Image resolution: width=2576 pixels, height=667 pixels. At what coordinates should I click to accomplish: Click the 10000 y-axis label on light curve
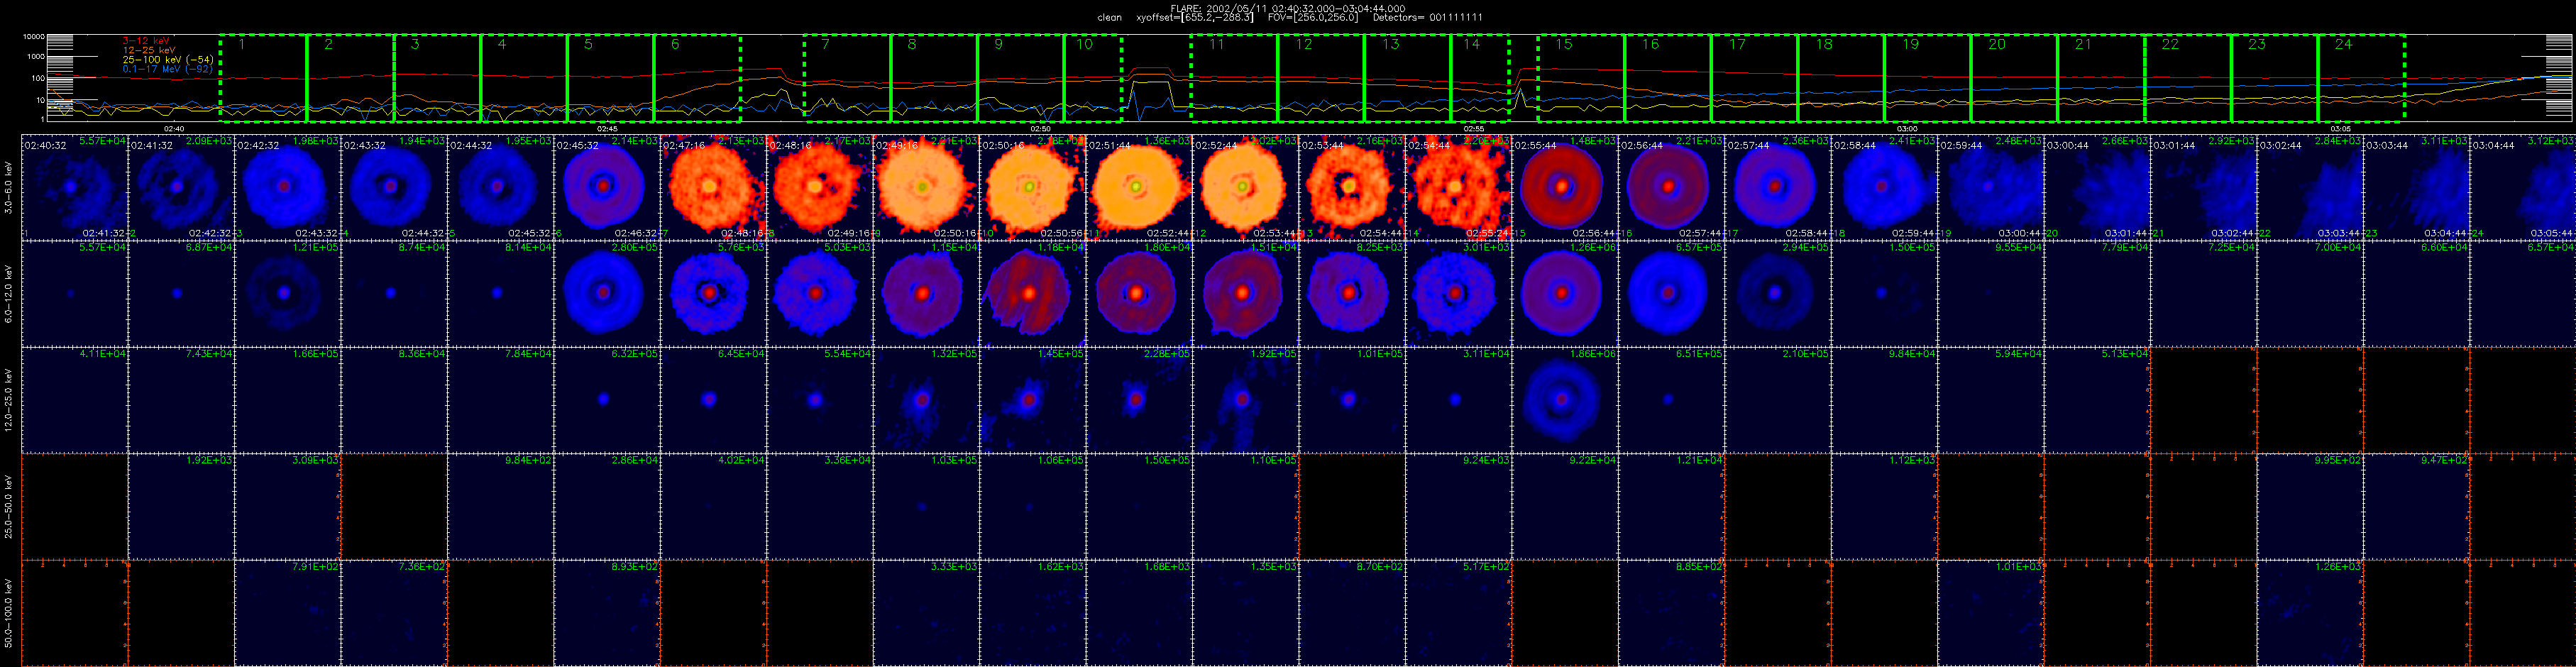pos(35,37)
